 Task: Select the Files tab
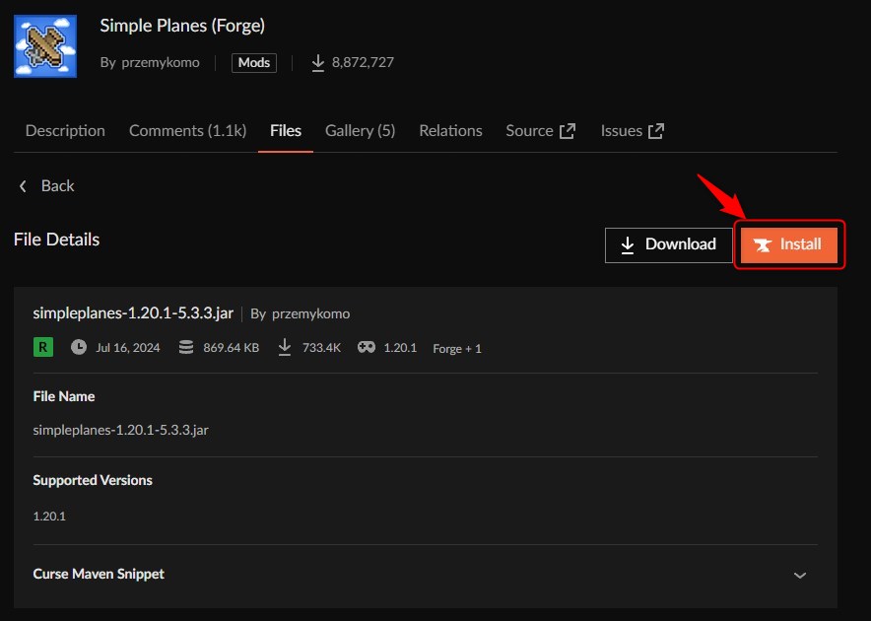[x=286, y=131]
